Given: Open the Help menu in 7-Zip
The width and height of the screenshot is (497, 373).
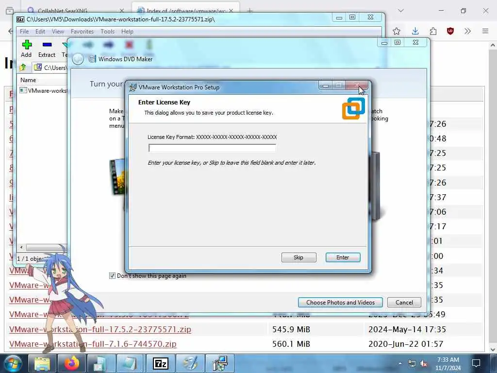Looking at the screenshot, I should [x=127, y=32].
